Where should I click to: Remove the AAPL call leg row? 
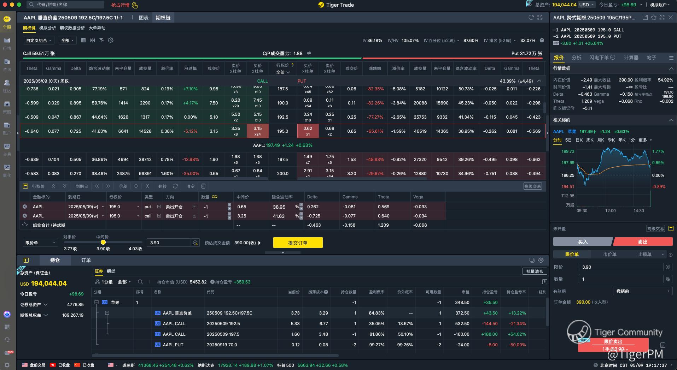[x=25, y=216]
